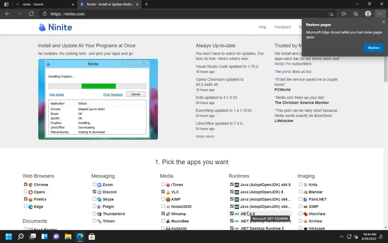Go back to the previous page
Screen dimensions: 388x243
click(8, 14)
